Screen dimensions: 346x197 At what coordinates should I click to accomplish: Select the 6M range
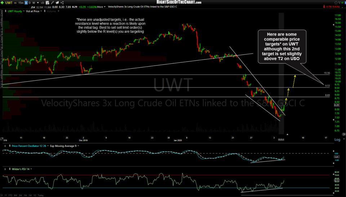click(x=15, y=195)
